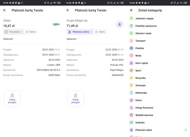Choose Podróże category label
190x137 pixels.
(140, 48)
